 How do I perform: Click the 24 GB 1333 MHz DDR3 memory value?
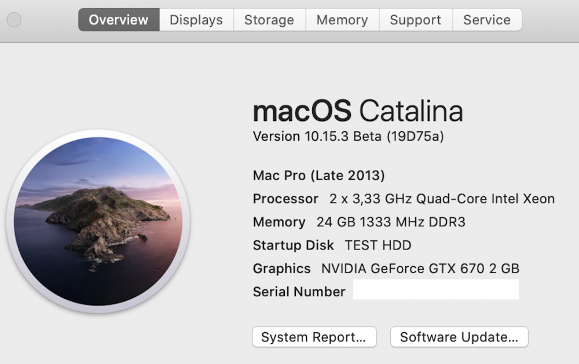click(391, 222)
